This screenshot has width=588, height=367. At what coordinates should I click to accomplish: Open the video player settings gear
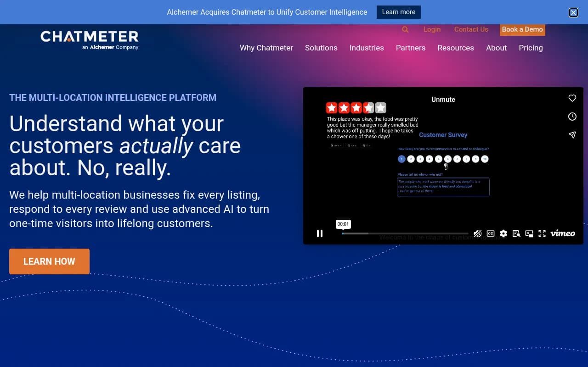coord(503,234)
